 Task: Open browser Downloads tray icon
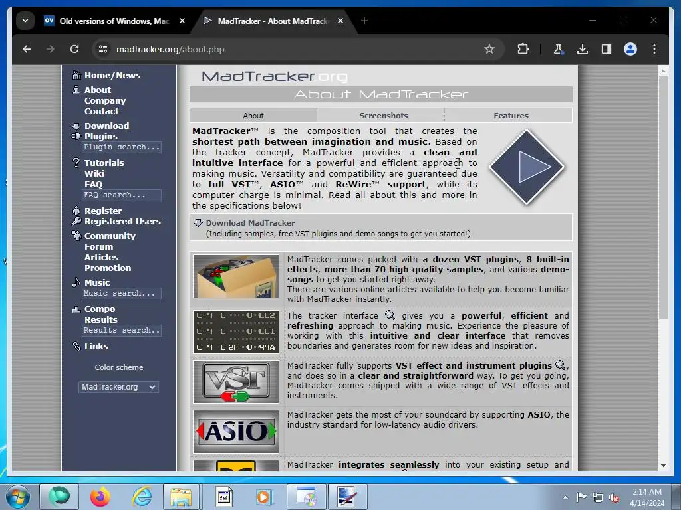583,49
